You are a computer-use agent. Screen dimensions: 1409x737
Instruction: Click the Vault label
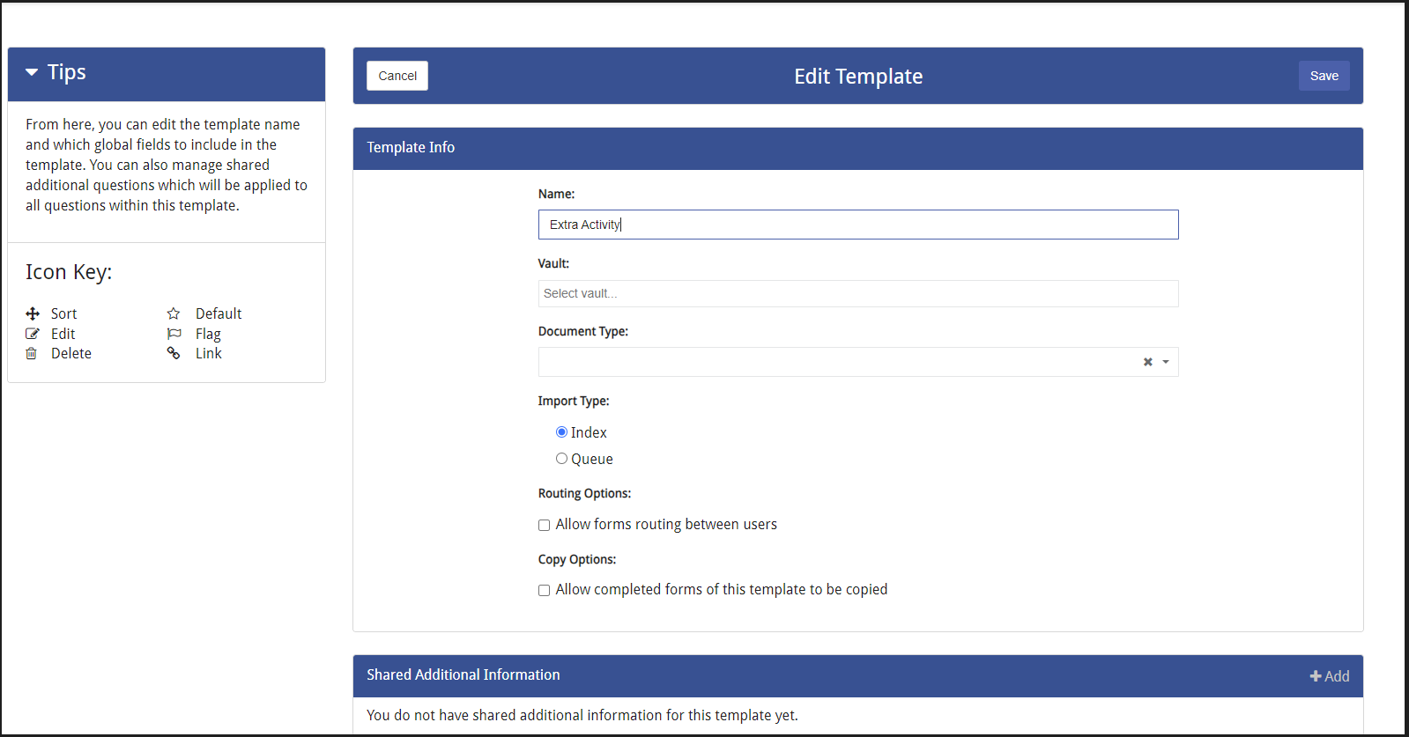[554, 263]
